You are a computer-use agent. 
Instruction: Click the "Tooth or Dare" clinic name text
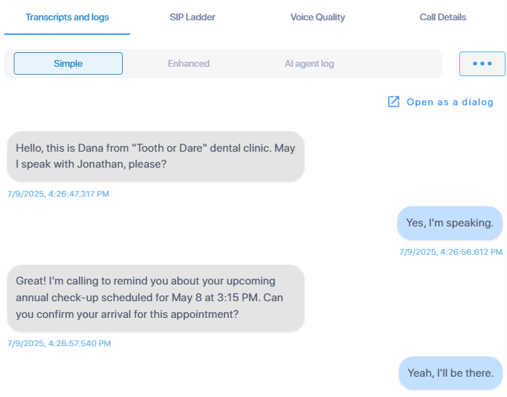coord(169,148)
